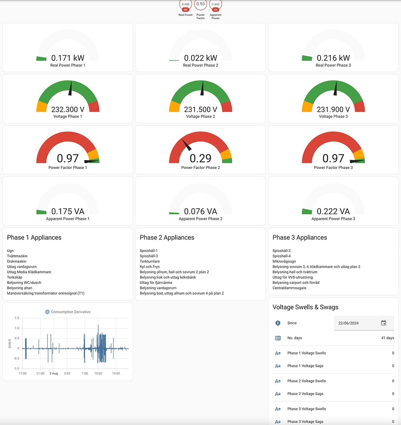401x425 pixels.
Task: Click the Real Power Phase 2 gauge
Action: click(200, 47)
